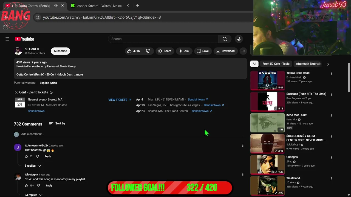The width and height of the screenshot is (351, 197).
Task: Open browser apps grid icon
Action: coord(5,27)
